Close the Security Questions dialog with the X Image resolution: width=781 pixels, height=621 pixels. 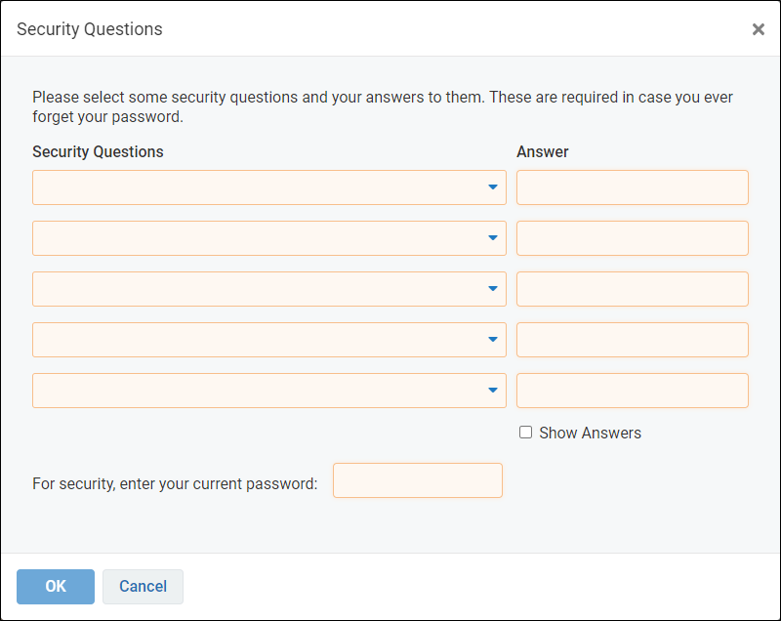(759, 29)
